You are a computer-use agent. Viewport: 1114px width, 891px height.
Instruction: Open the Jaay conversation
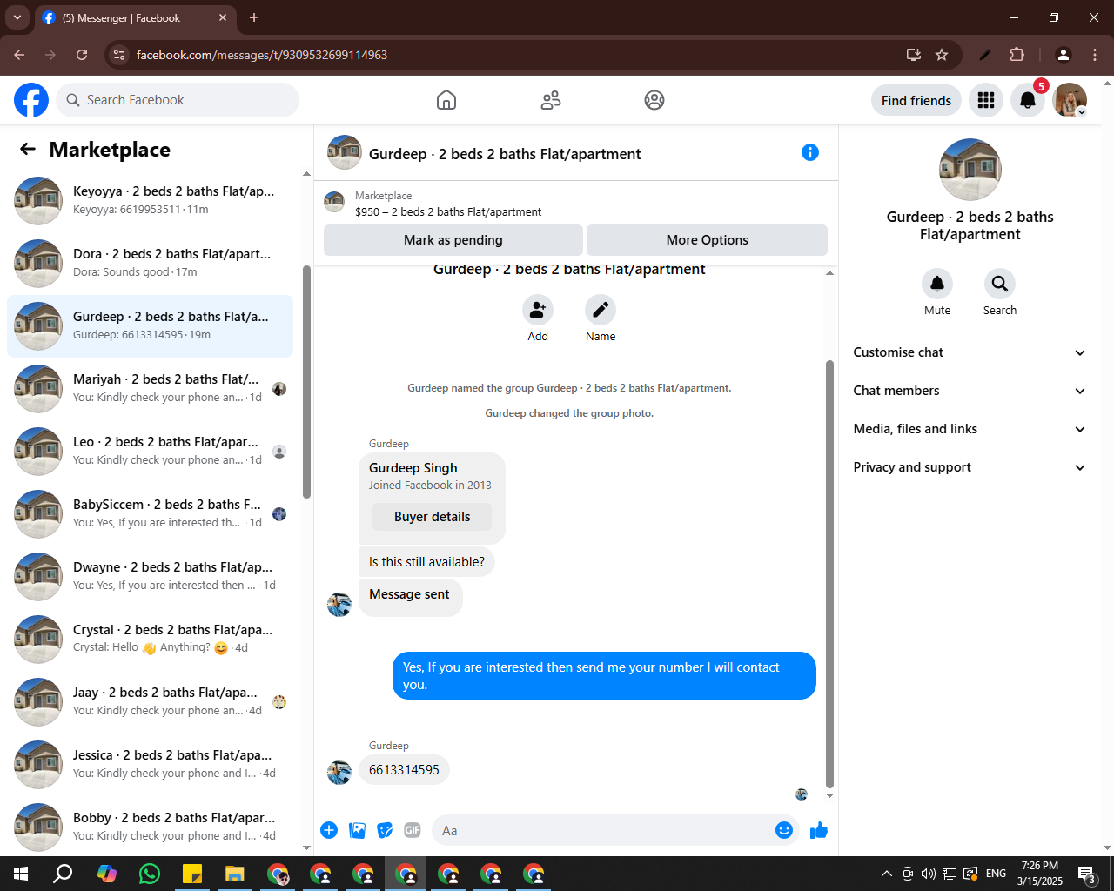pyautogui.click(x=150, y=702)
